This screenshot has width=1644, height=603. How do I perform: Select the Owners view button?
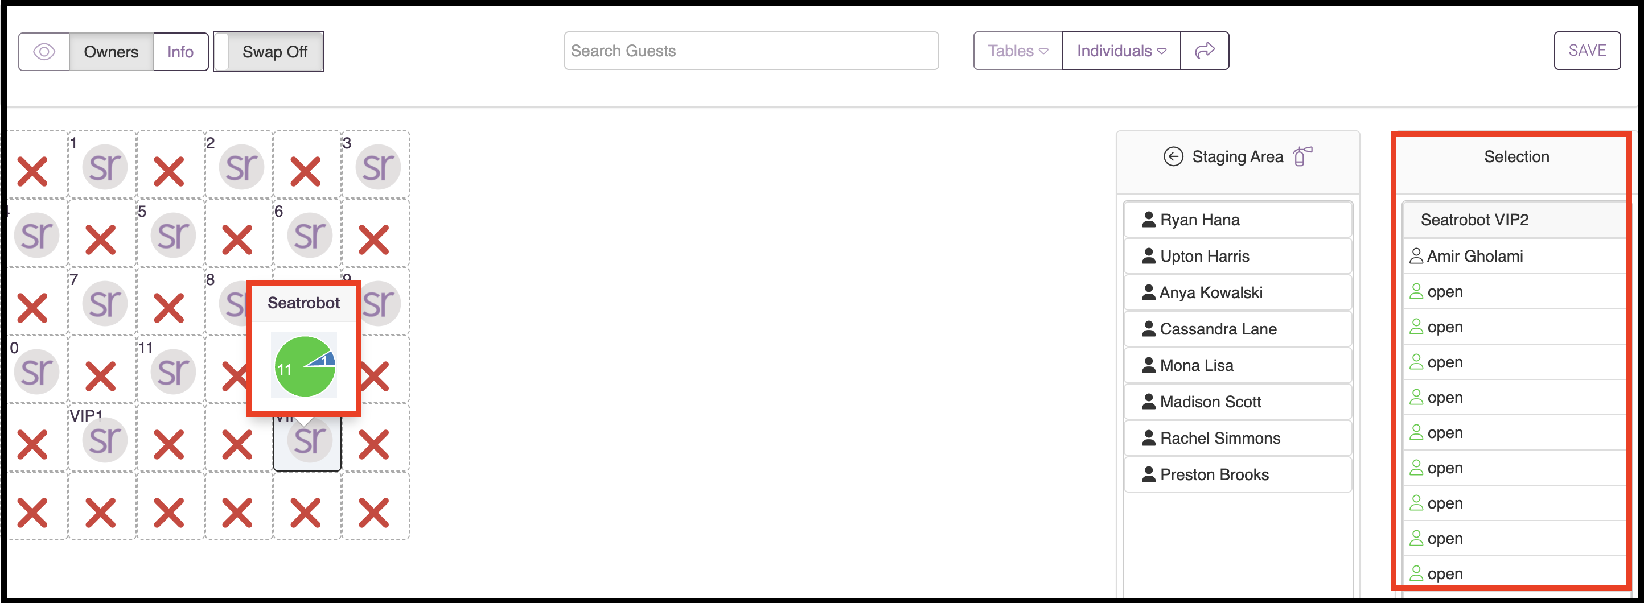pyautogui.click(x=111, y=52)
